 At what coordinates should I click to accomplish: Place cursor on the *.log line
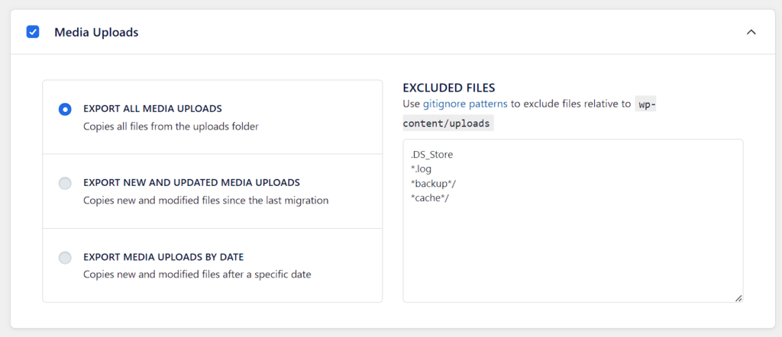422,169
